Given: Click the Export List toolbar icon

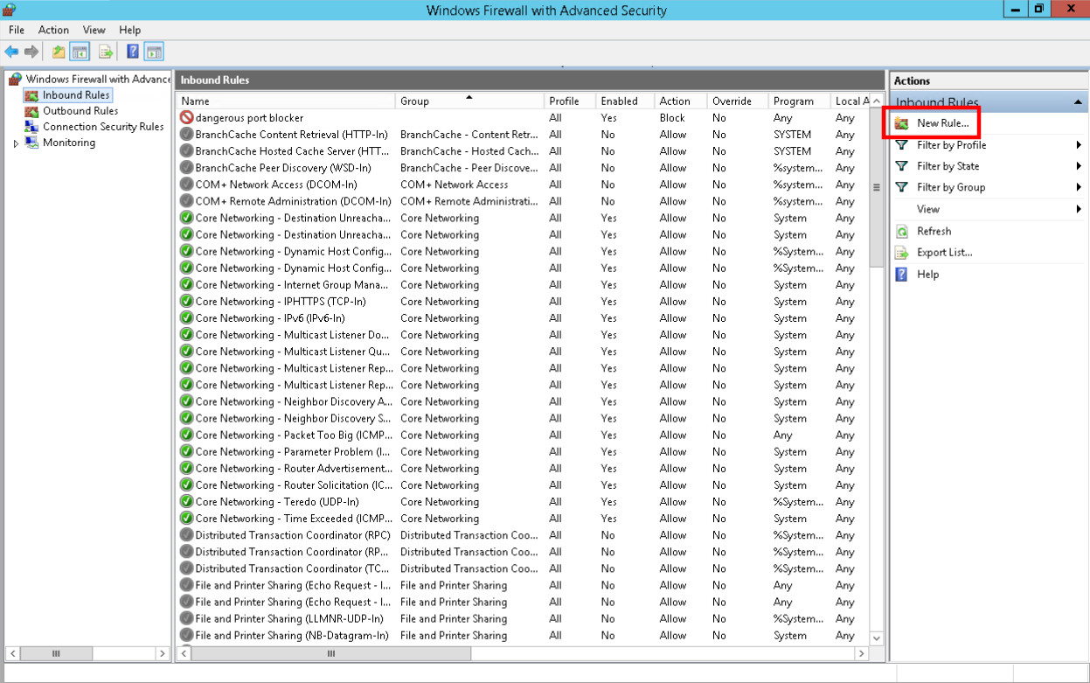Looking at the screenshot, I should point(106,52).
